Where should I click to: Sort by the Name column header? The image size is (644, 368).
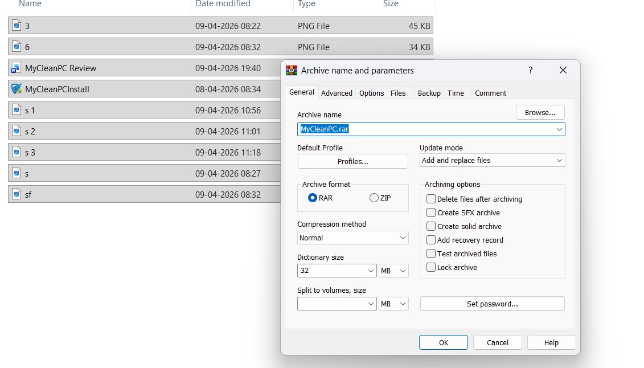point(30,3)
